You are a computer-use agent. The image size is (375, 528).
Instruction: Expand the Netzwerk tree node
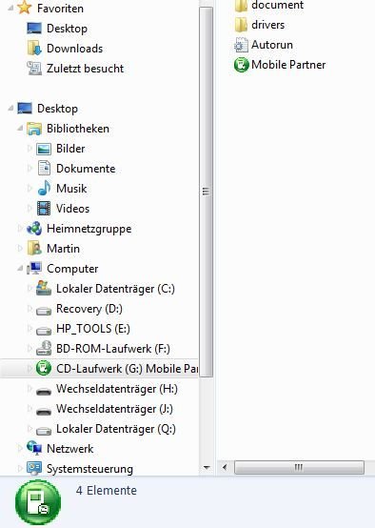20,448
